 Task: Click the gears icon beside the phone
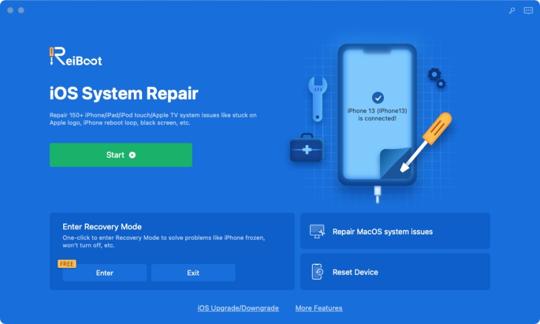(436, 78)
